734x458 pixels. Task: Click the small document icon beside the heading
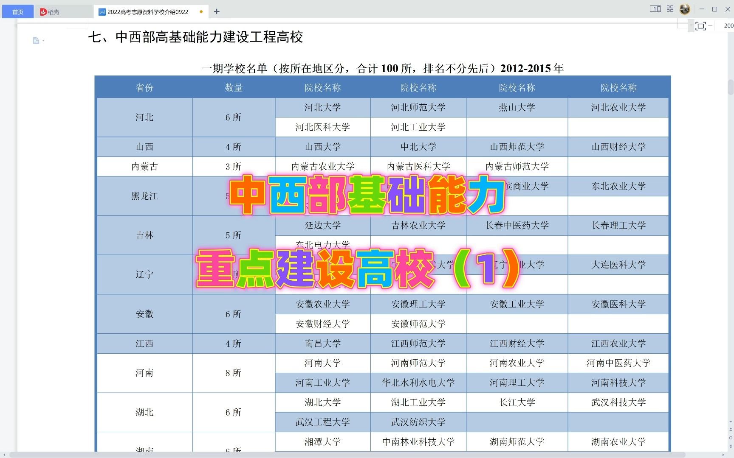tap(36, 41)
